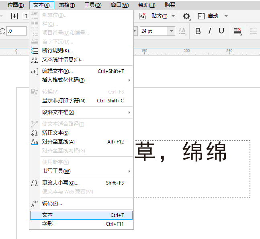Open the 表格(T) menu
The image size is (260, 239).
(x=67, y=5)
